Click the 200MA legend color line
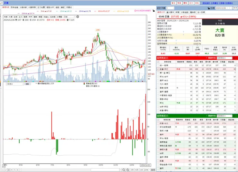 point(19,14)
